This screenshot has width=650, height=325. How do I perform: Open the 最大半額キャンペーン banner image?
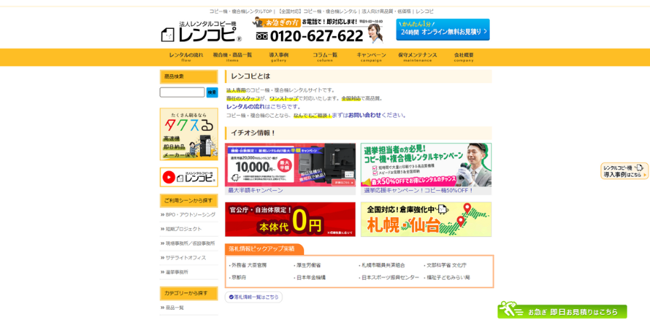tap(290, 165)
